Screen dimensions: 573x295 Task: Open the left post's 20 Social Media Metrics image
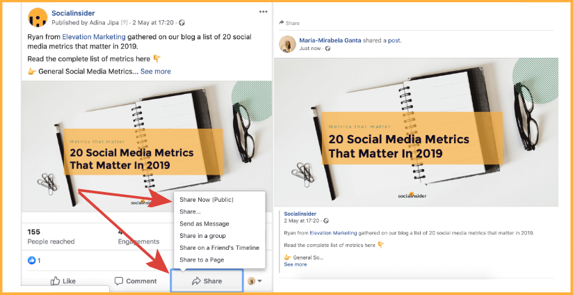coord(147,146)
